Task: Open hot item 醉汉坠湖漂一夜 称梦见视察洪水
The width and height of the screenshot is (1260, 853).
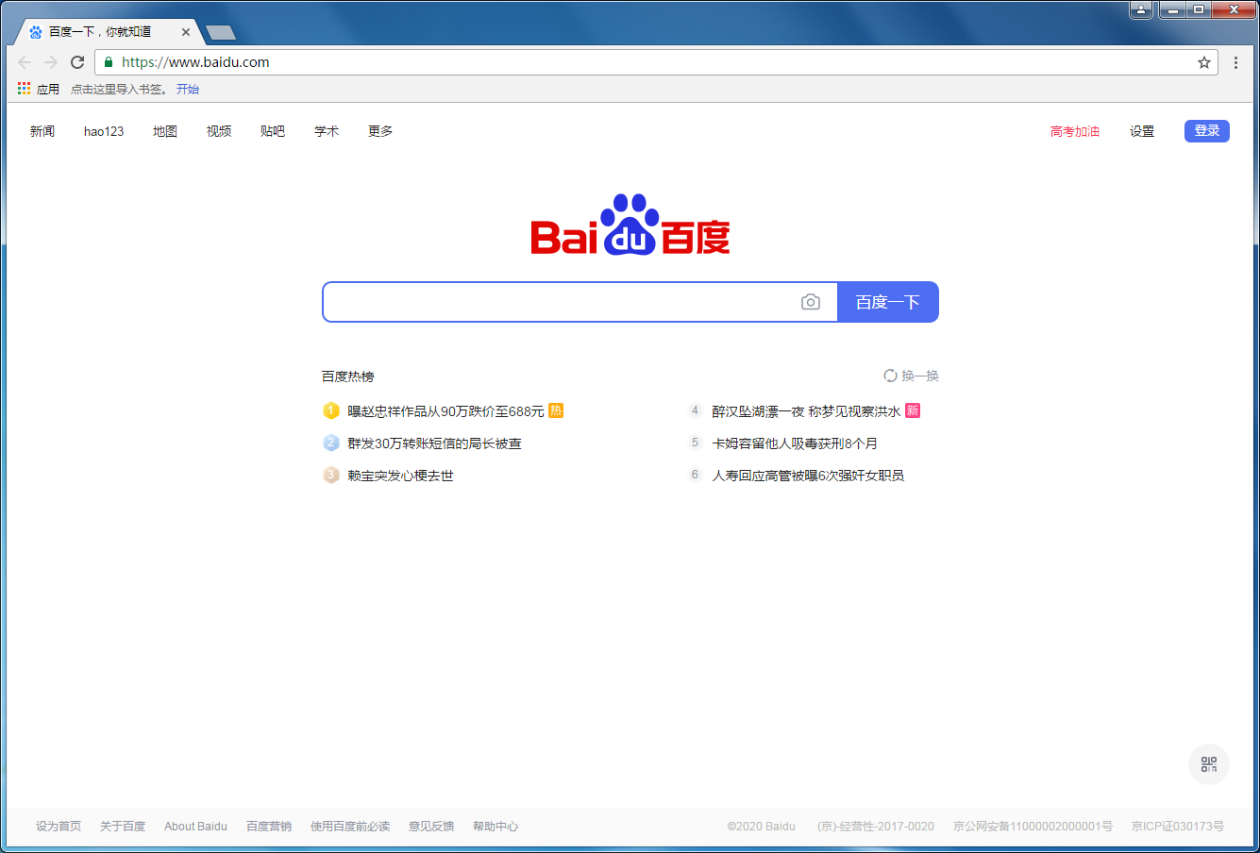Action: (x=807, y=411)
